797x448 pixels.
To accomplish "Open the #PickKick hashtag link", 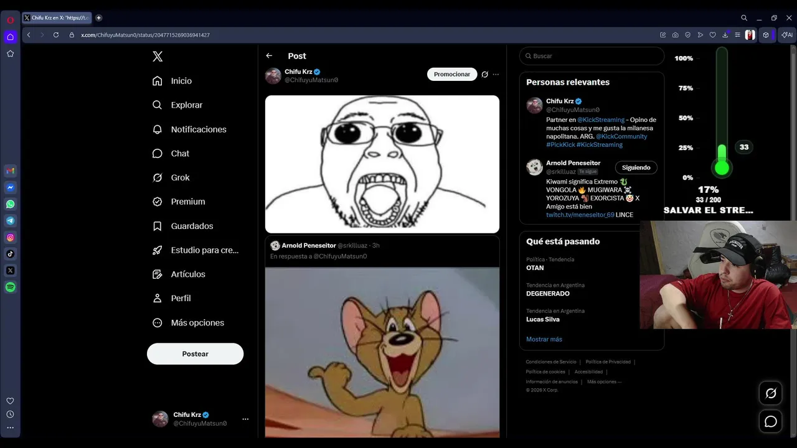I will coord(560,144).
